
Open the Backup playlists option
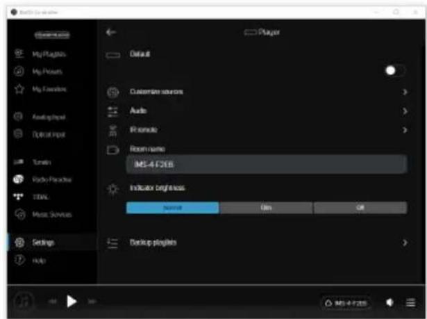(x=257, y=243)
